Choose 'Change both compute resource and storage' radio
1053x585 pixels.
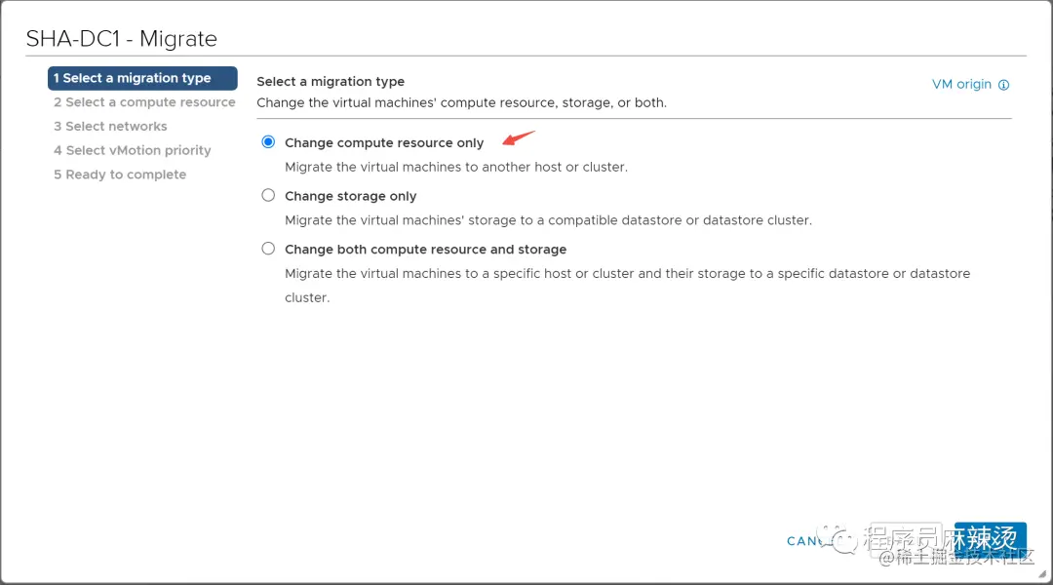[268, 249]
